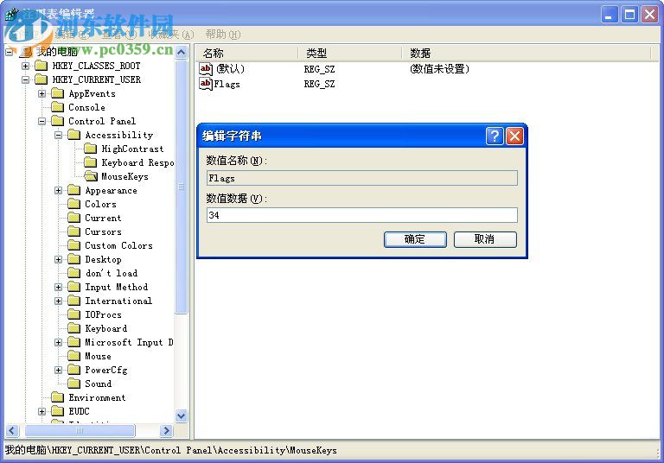
Task: Click the My Computer icon at tree root
Action: [x=26, y=52]
